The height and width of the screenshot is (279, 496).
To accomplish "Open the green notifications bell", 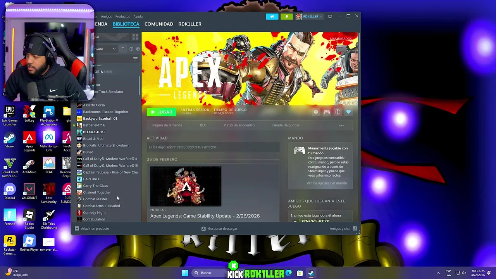I will [286, 16].
